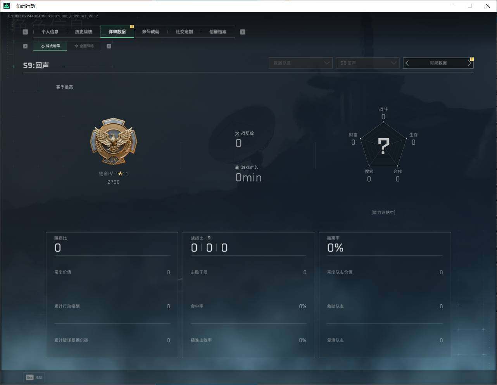Screen dimensions: 497x385
Task: Click the 0min playtime value
Action: pyautogui.click(x=248, y=178)
